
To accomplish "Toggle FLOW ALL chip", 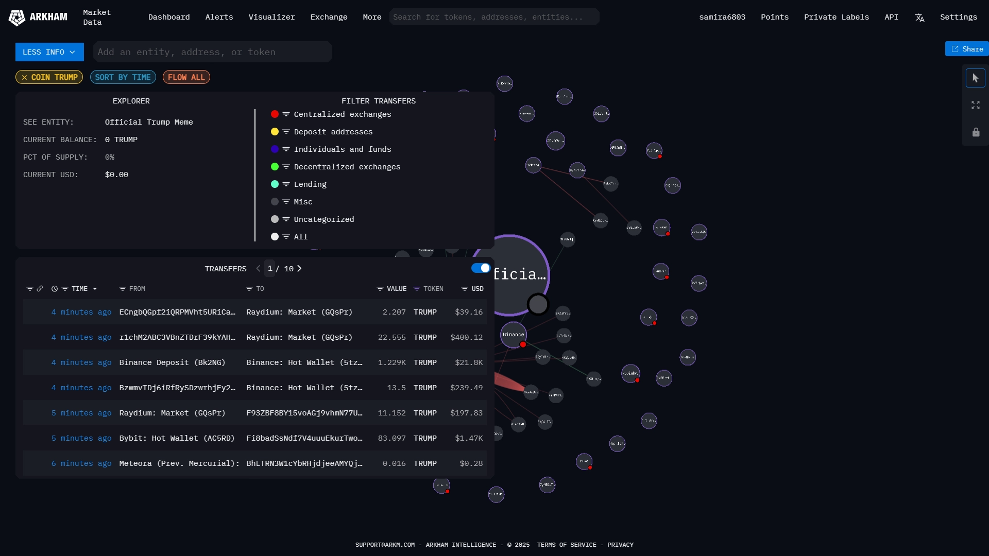I will point(186,77).
